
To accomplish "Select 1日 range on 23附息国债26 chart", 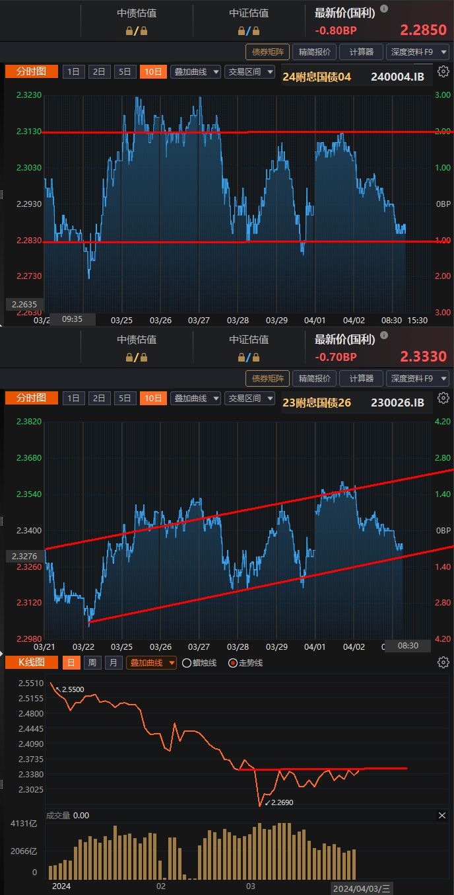I will (73, 398).
